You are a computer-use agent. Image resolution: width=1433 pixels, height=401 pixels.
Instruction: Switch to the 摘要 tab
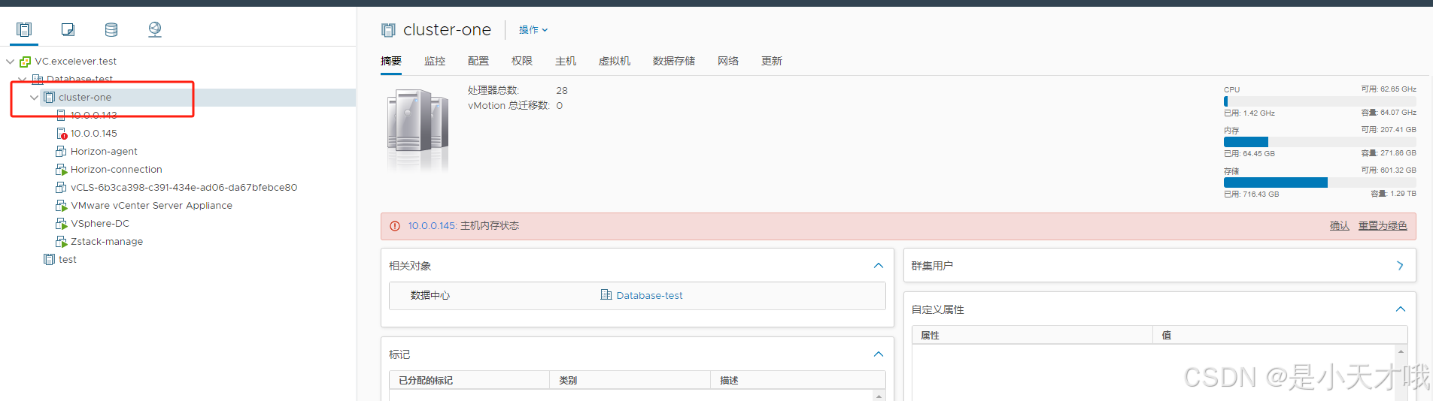click(391, 62)
